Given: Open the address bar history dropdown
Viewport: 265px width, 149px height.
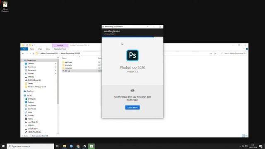Looking at the screenshot, I should 211,53.
